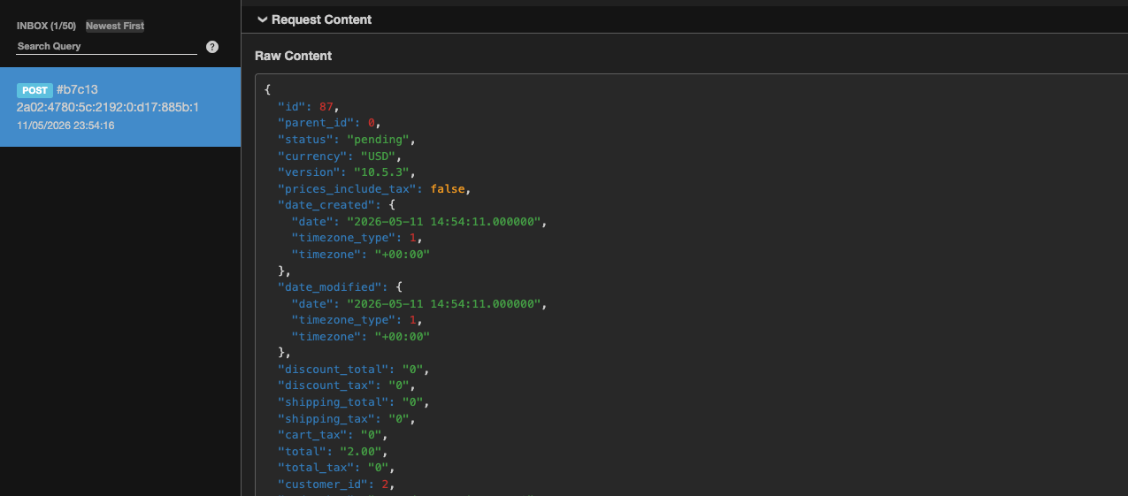Click the "parent_id": 0 line

click(x=330, y=123)
